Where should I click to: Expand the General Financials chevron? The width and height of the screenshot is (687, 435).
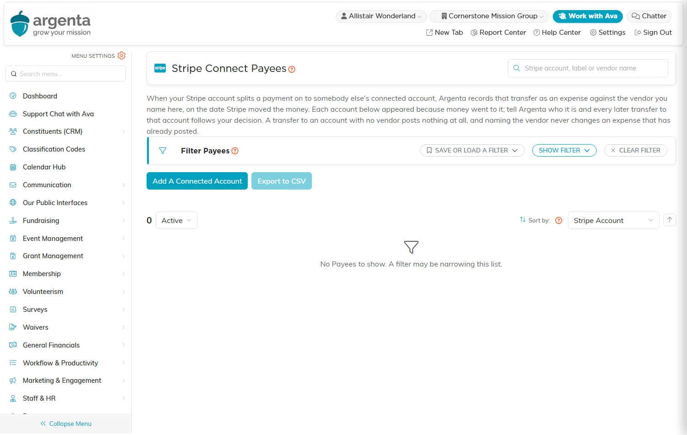[124, 345]
